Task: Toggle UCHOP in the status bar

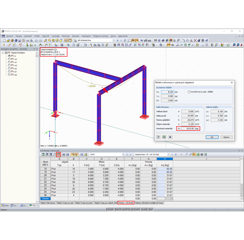Action: pyautogui.click(x=110, y=210)
